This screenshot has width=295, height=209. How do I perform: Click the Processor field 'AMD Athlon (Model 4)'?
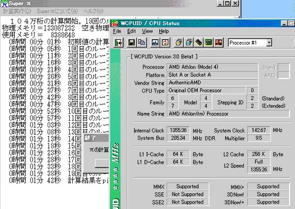point(212,67)
